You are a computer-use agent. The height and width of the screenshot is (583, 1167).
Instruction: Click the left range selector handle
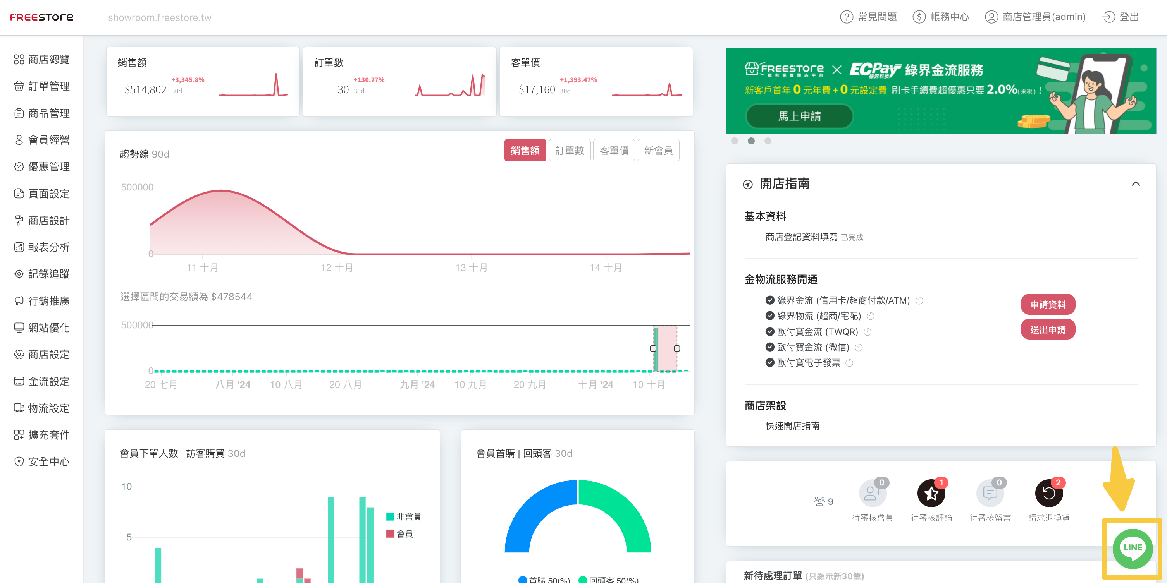coord(653,348)
